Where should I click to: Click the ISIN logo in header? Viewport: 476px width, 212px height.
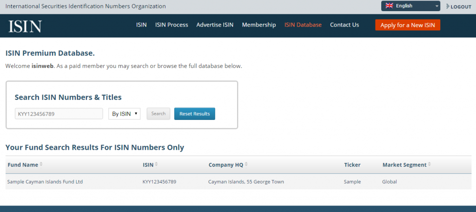click(25, 26)
